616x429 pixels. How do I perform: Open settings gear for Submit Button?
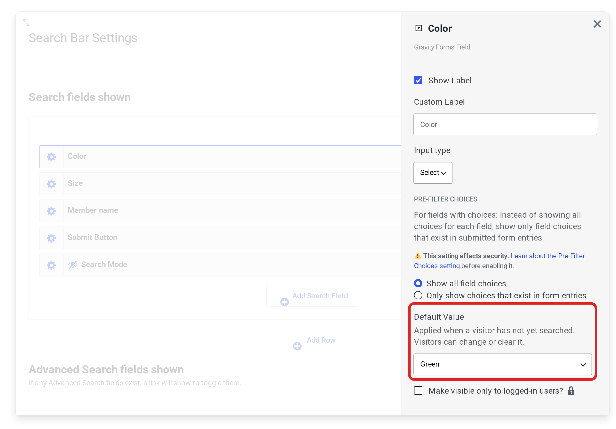click(51, 238)
